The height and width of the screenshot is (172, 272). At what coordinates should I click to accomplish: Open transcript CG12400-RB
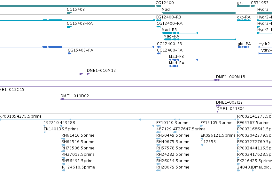coord(168,17)
